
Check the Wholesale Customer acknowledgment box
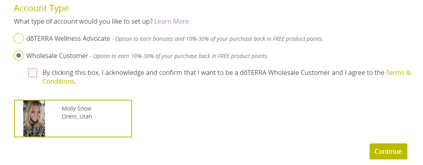point(33,73)
